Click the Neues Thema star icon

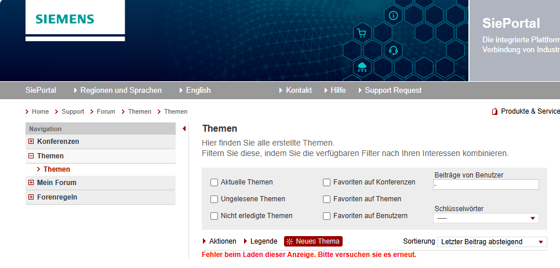coord(290,241)
